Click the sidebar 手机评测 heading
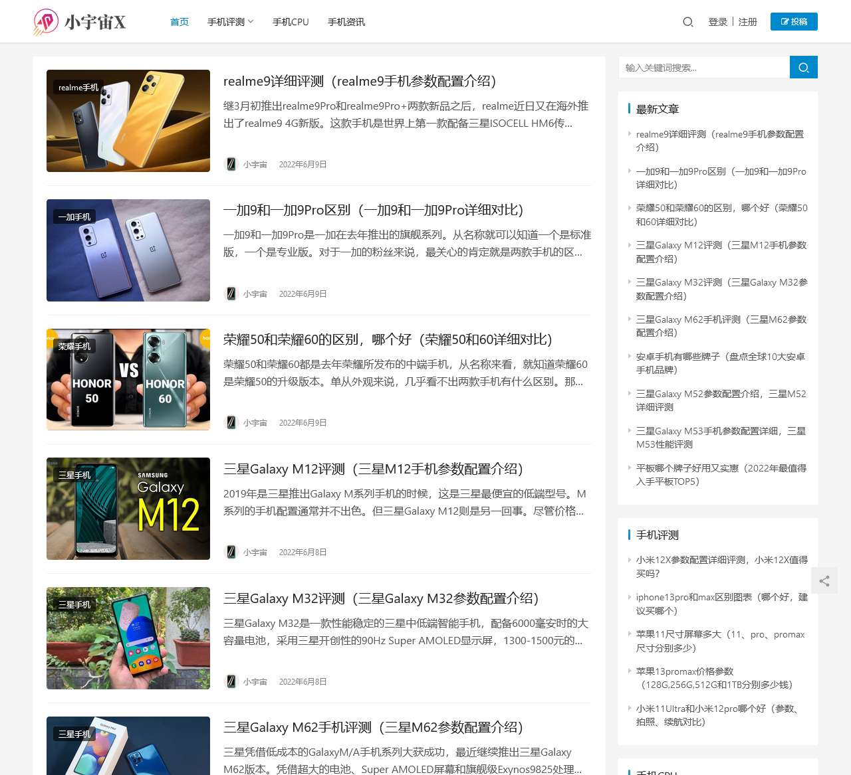 click(x=658, y=535)
